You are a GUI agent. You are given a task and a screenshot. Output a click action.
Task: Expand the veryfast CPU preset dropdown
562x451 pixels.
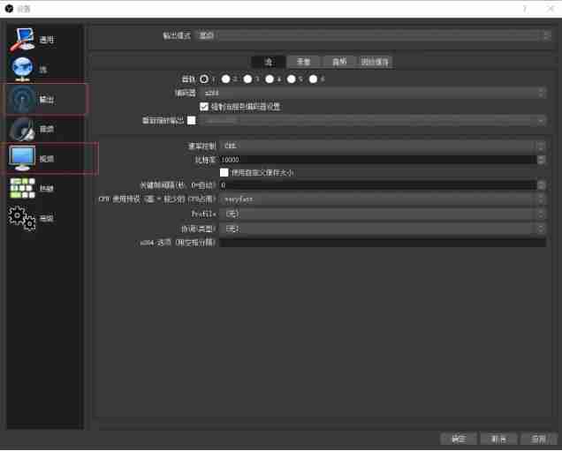[383, 199]
